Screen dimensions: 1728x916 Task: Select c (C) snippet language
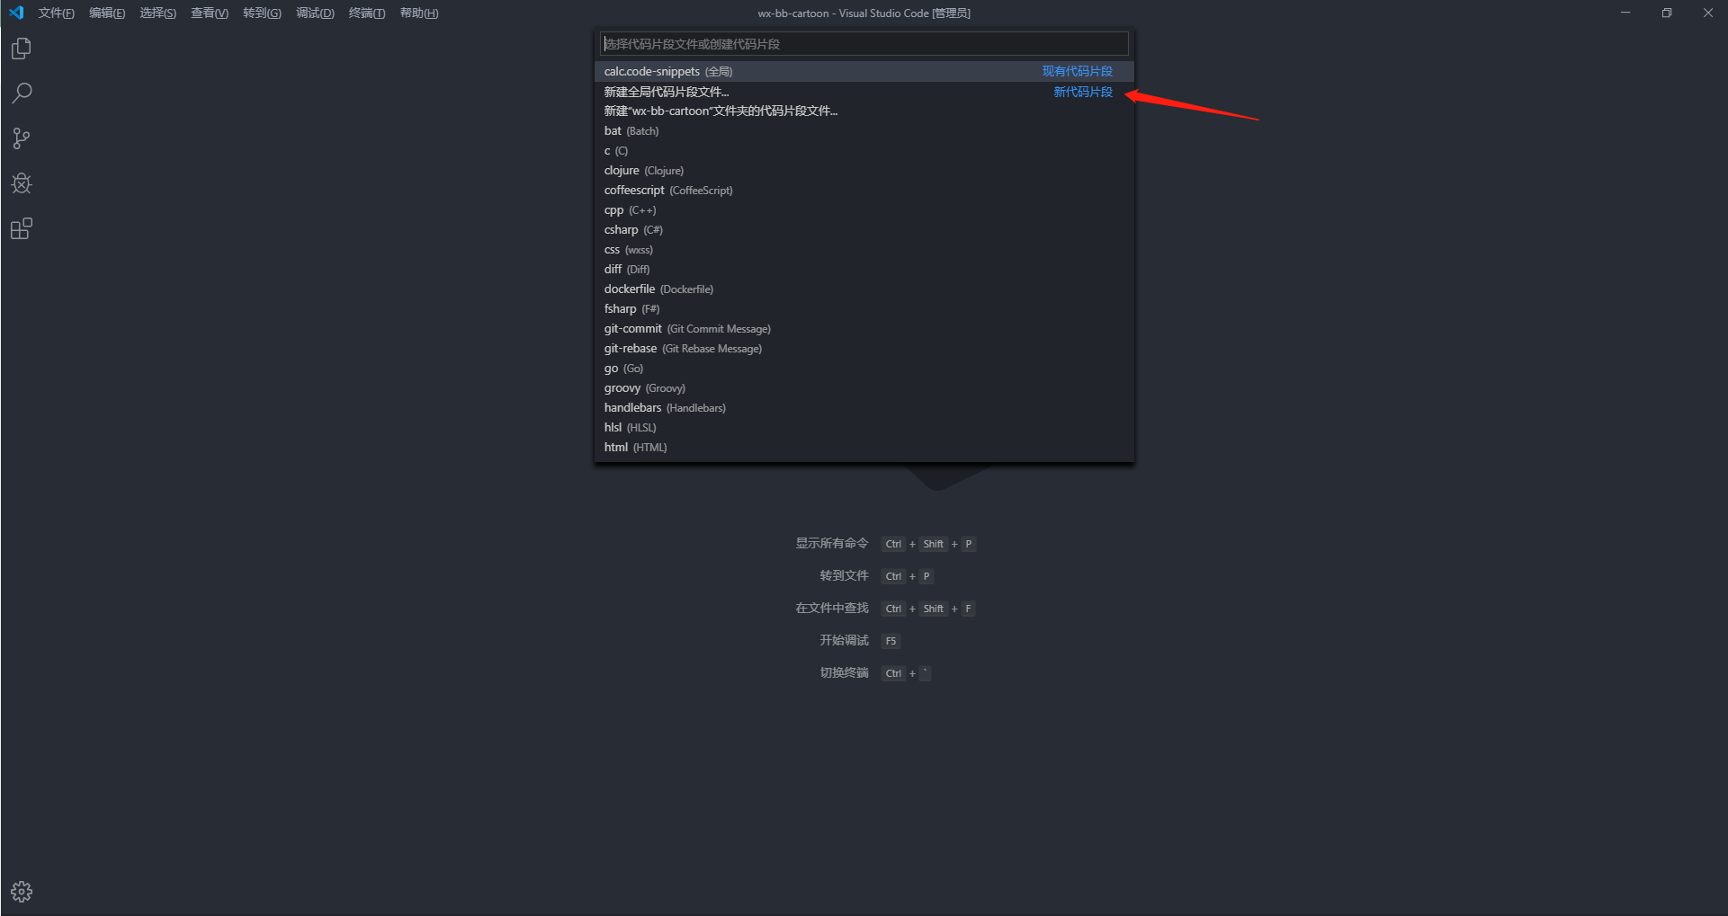tap(864, 151)
